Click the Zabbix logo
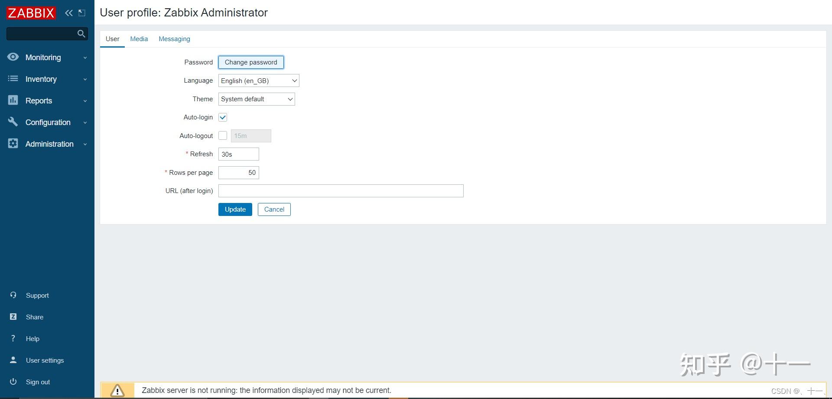The width and height of the screenshot is (832, 399). pos(31,13)
